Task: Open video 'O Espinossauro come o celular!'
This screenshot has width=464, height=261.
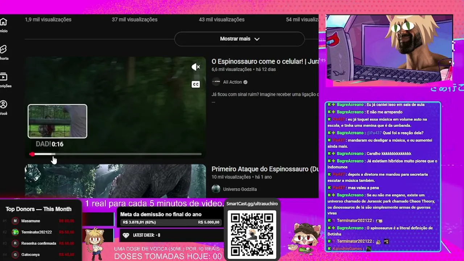Action: (265, 62)
